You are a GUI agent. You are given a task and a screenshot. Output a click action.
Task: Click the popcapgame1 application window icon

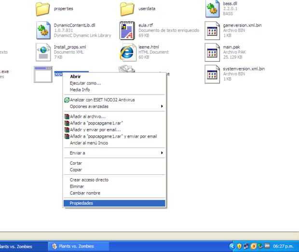tap(43, 74)
